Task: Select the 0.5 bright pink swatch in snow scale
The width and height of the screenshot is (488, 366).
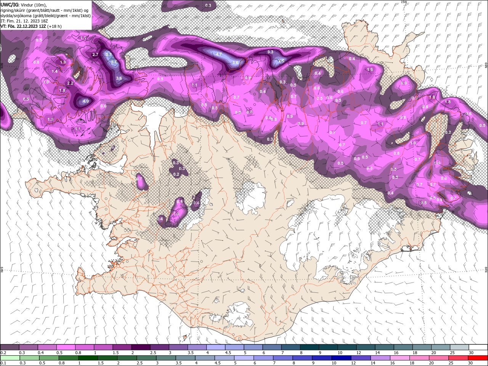Action: click(x=66, y=347)
